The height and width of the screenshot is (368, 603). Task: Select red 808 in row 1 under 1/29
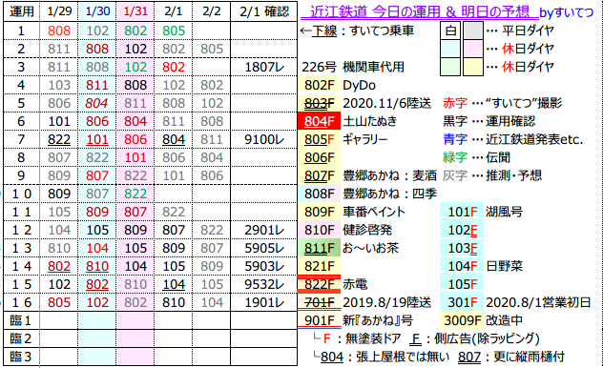click(59, 31)
